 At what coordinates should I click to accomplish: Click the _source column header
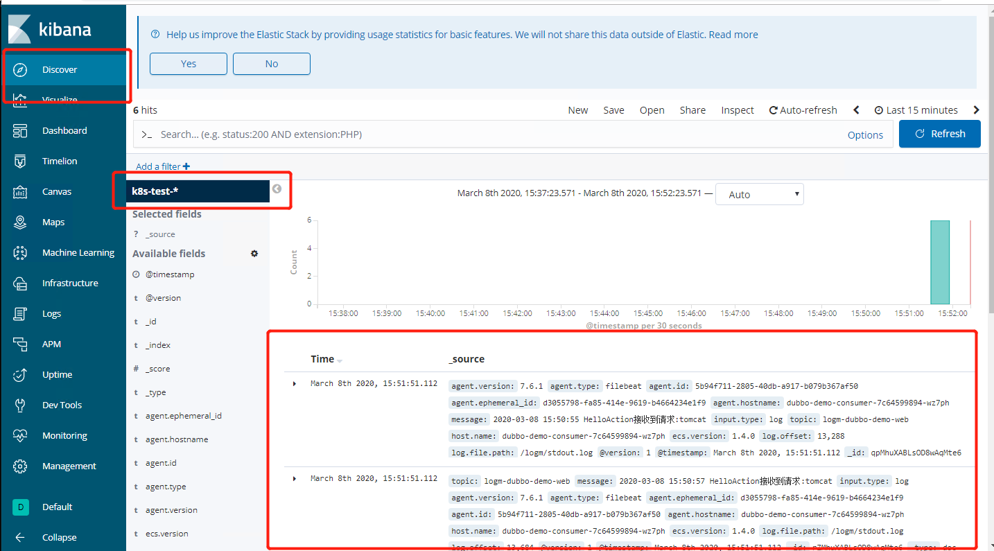click(467, 359)
